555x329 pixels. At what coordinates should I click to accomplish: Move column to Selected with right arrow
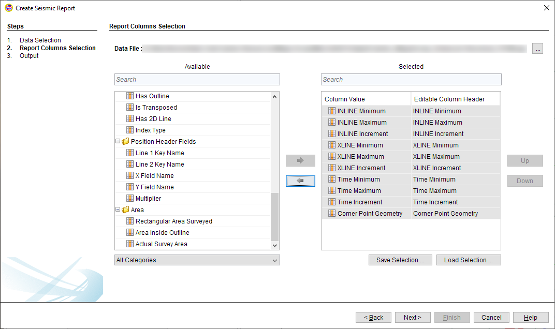(300, 160)
